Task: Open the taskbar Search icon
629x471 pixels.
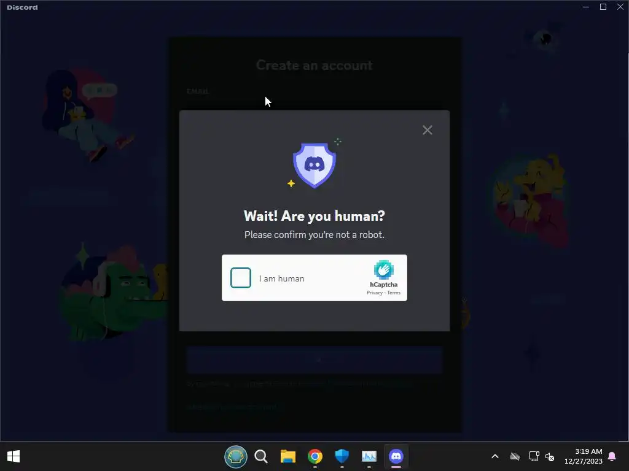Action: 260,456
